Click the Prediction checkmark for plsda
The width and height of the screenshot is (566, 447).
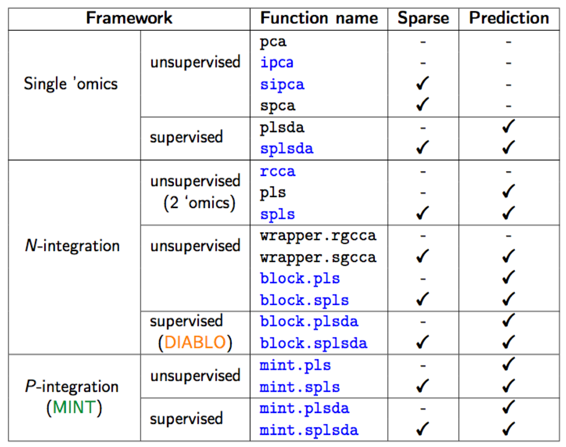coord(508,127)
